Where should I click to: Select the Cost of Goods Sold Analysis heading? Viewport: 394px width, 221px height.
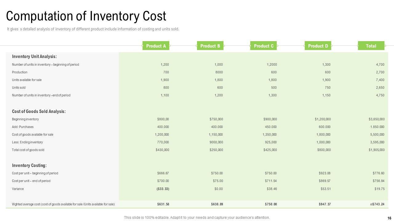point(39,111)
